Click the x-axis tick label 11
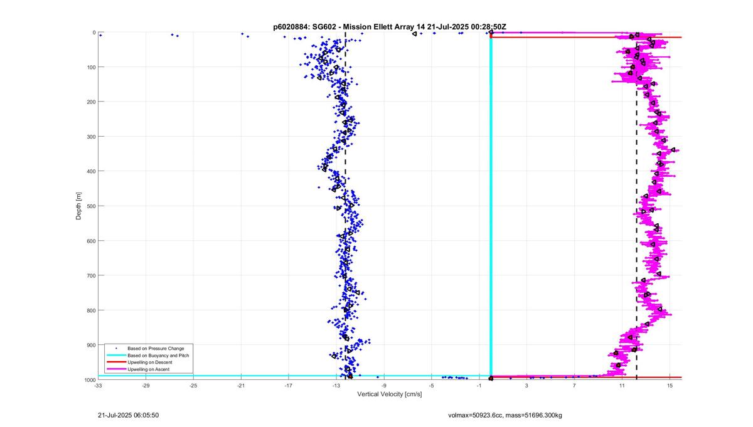Image resolution: width=753 pixels, height=427 pixels. (622, 386)
